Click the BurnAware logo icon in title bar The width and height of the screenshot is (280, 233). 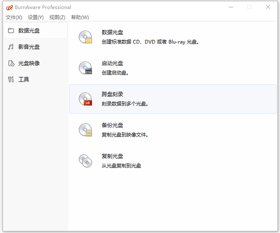[x=9, y=7]
